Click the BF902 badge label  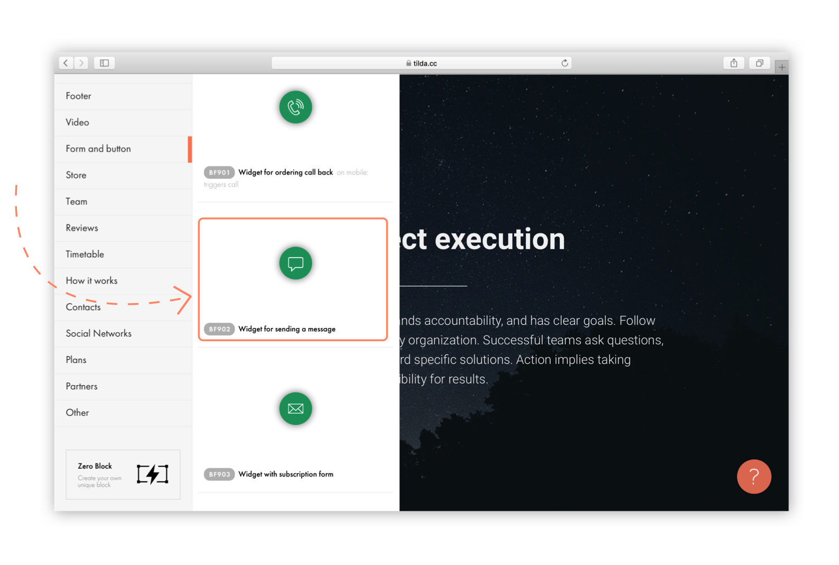click(x=219, y=329)
